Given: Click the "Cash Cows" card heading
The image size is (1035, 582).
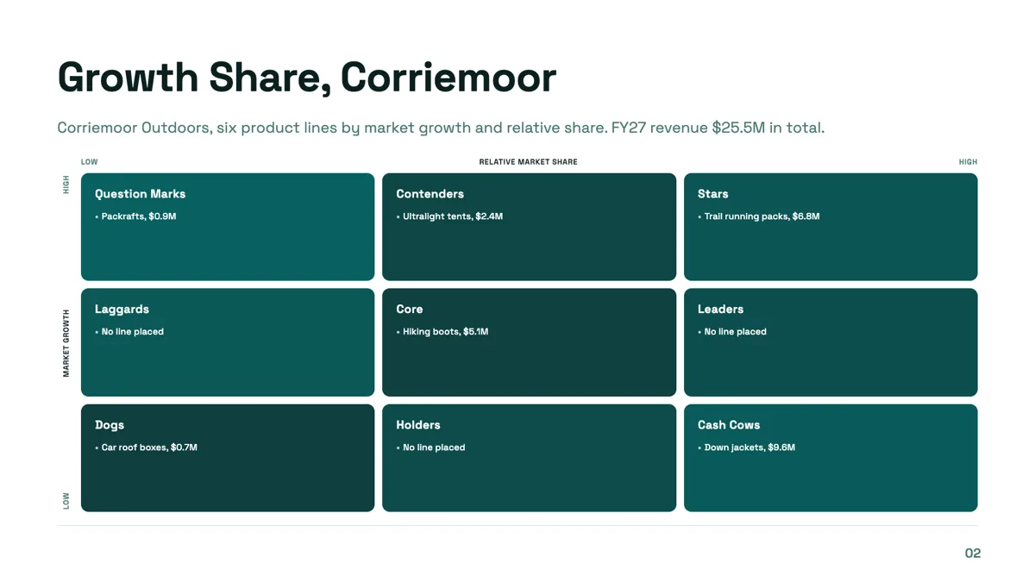Looking at the screenshot, I should tap(729, 425).
